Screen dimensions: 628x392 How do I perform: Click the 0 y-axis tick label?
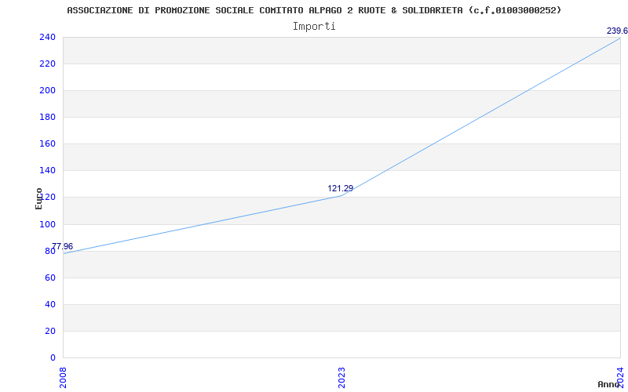click(53, 358)
